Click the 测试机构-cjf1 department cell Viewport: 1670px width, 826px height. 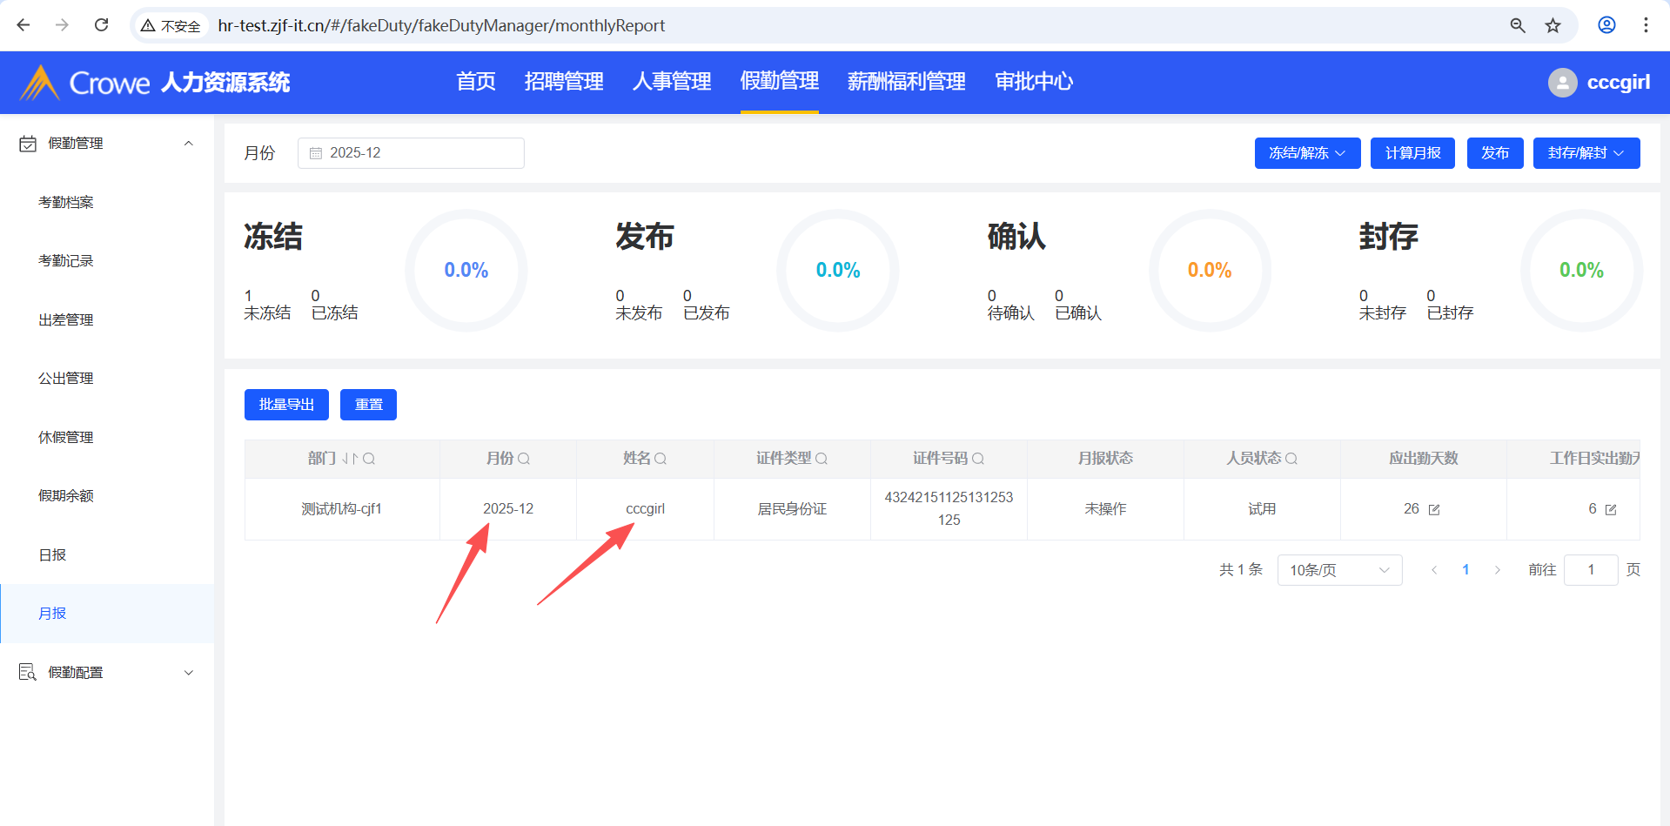[x=342, y=509]
